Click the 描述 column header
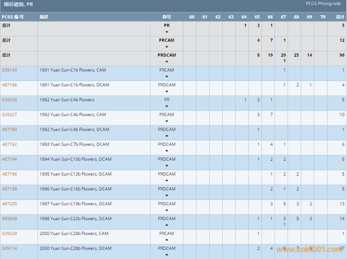Screen dimensions: 347x259 coord(44,17)
